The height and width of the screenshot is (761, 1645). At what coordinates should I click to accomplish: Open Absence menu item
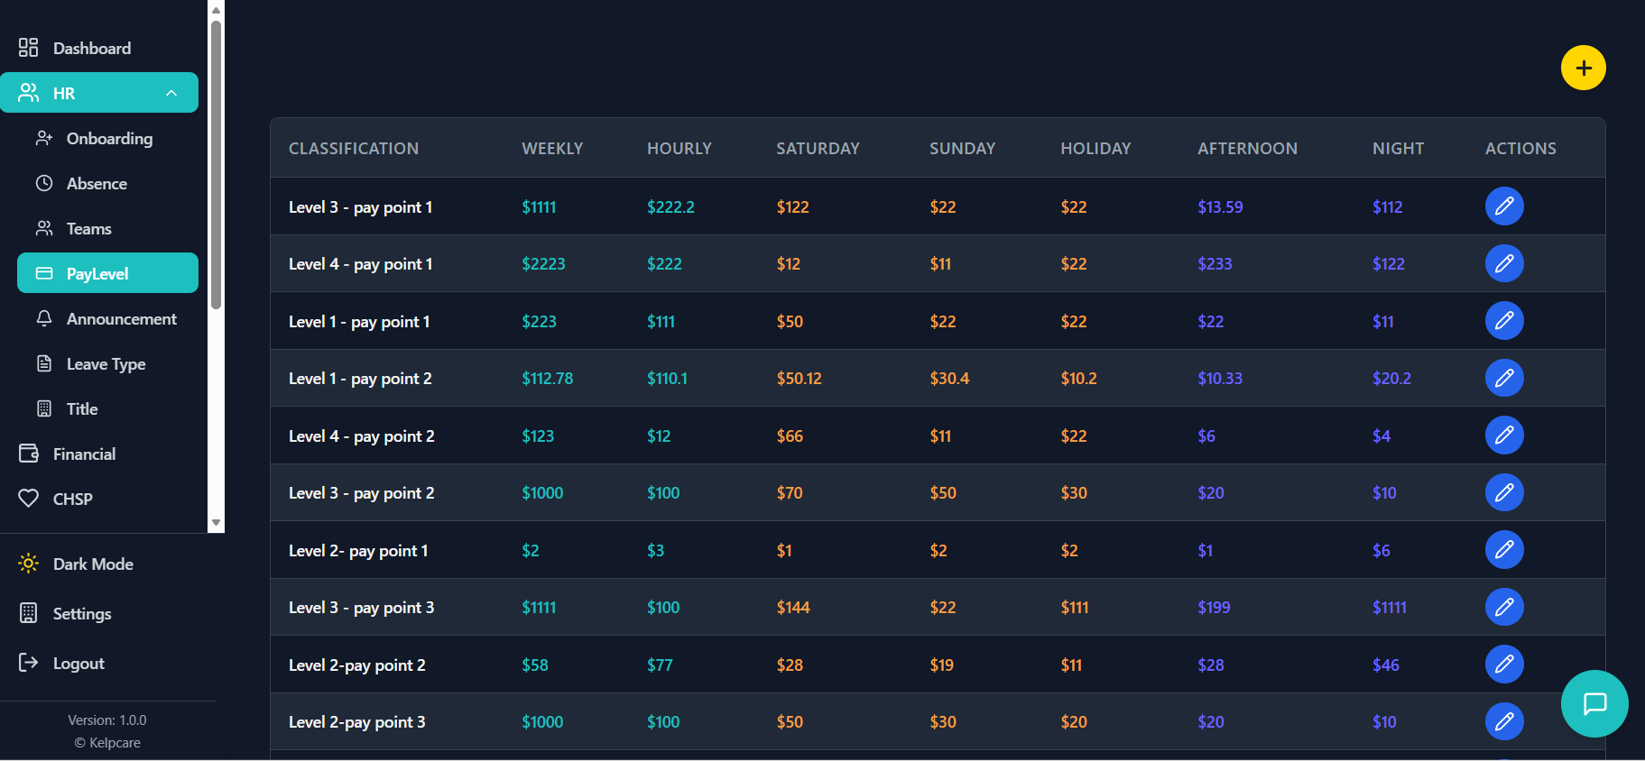click(107, 183)
